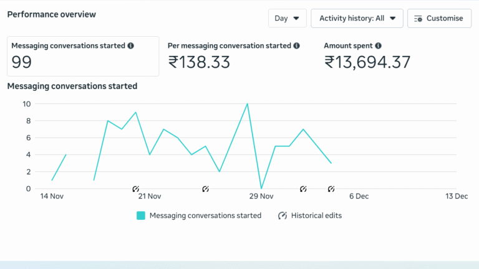The height and width of the screenshot is (269, 479).
Task: Click teal Messaging conversations started legend swatch
Action: click(x=141, y=215)
